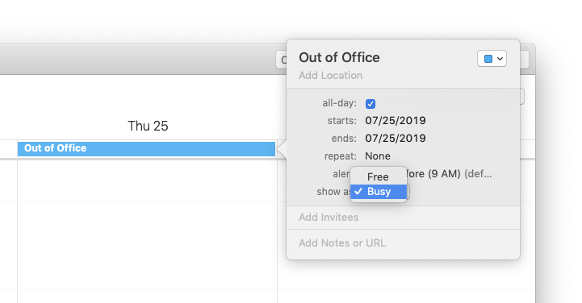Change repeat value None
Screen dimensions: 582x303
(378, 156)
